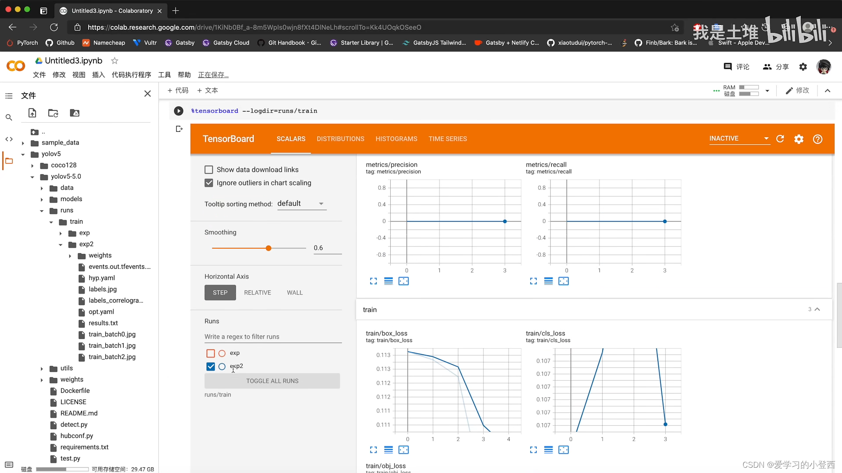Open the 评论 comments button

[x=736, y=67]
